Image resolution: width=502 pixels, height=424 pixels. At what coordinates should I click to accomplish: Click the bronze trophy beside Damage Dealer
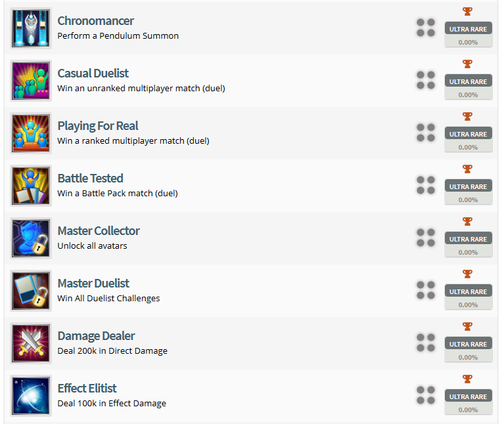click(468, 326)
